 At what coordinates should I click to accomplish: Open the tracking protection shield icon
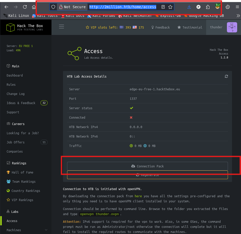pos(53,7)
